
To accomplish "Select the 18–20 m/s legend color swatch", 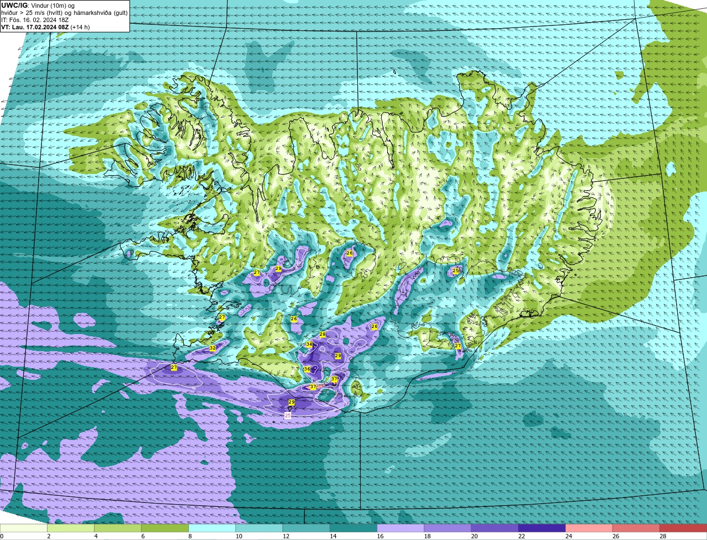I will coord(448,528).
